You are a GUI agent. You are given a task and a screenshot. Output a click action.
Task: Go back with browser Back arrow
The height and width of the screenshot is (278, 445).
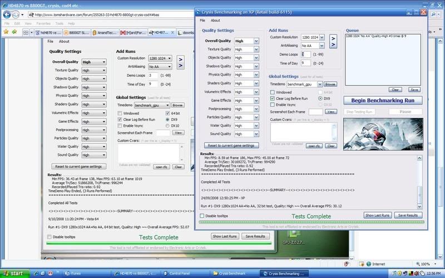click(x=7, y=14)
